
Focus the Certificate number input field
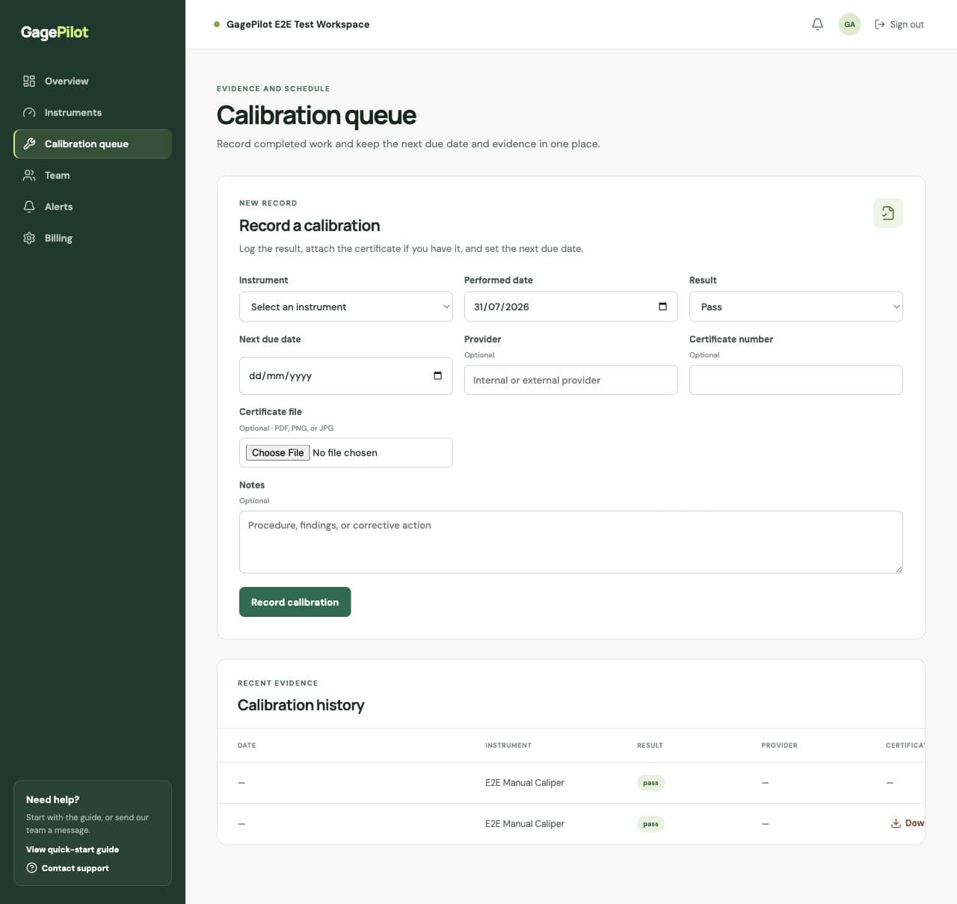point(796,380)
